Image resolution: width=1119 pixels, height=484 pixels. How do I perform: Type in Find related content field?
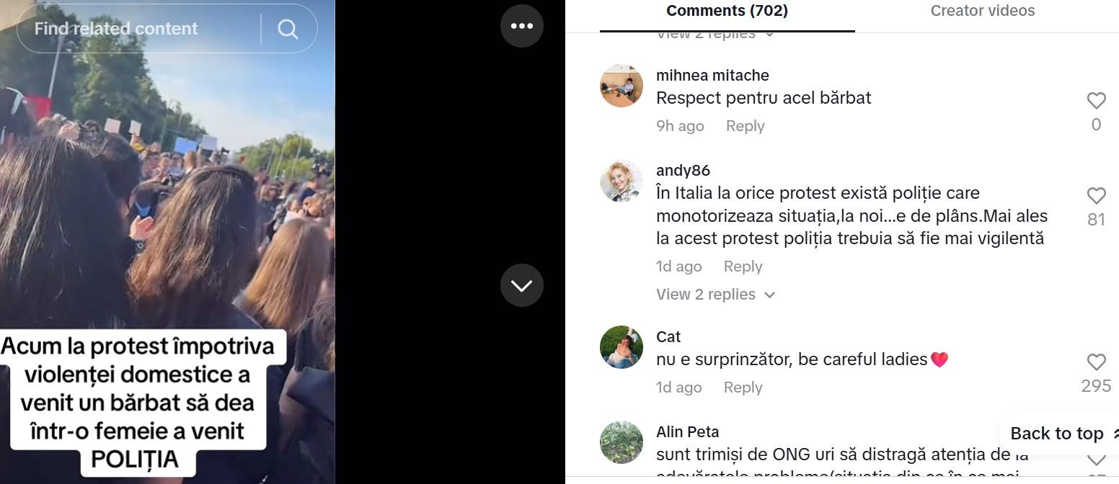point(137,29)
